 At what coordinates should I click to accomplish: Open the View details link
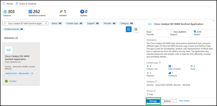184,101
